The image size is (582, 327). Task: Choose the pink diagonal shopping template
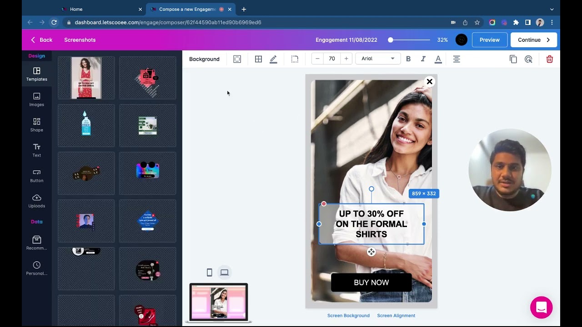148,78
